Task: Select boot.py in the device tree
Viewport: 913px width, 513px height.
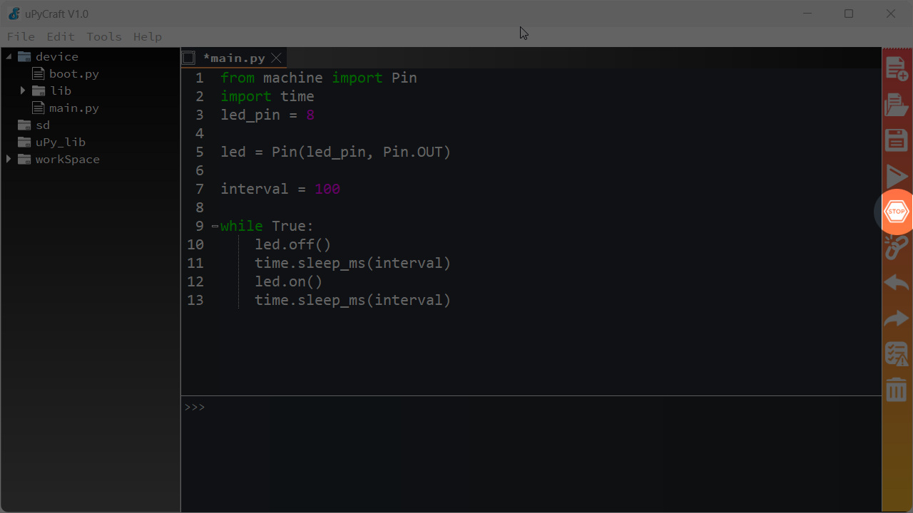Action: pyautogui.click(x=73, y=73)
